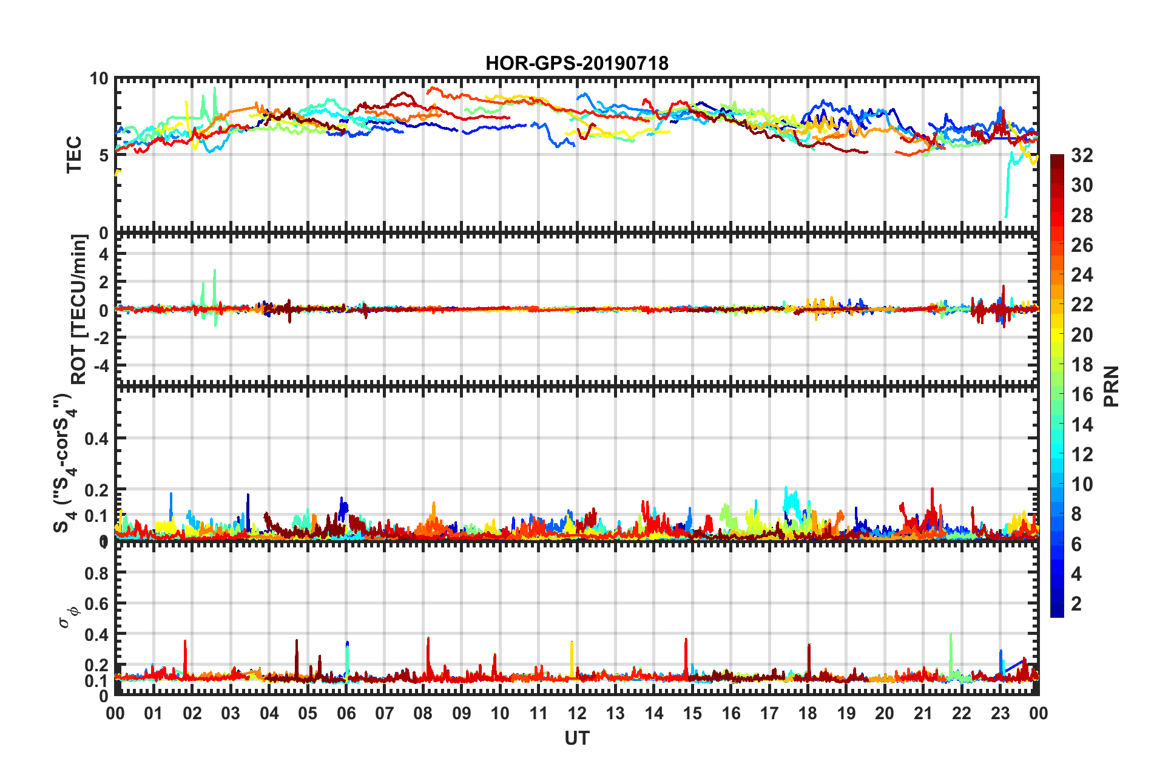Click ROT axis tick label 4
1154x772 pixels.
click(x=104, y=254)
